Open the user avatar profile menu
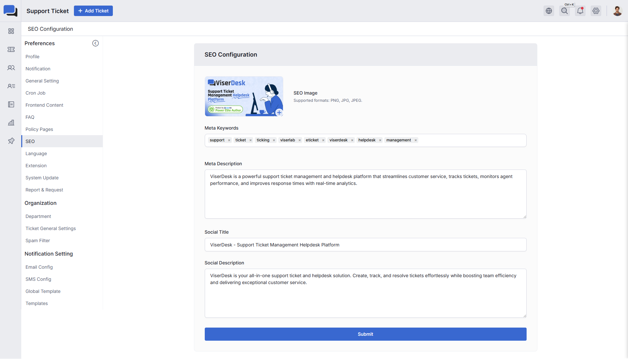The width and height of the screenshot is (628, 359). [x=617, y=11]
